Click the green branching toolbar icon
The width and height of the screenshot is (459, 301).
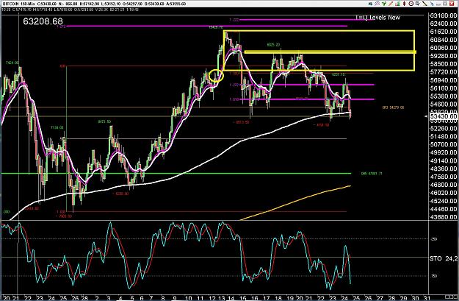coord(384,4)
